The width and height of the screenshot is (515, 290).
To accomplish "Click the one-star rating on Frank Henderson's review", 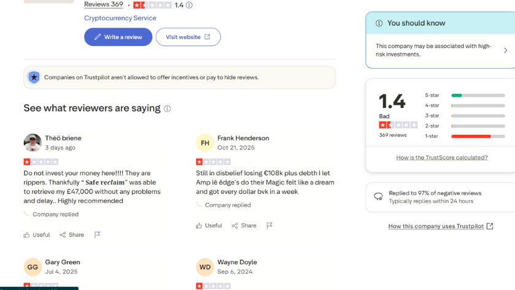I will 213,162.
